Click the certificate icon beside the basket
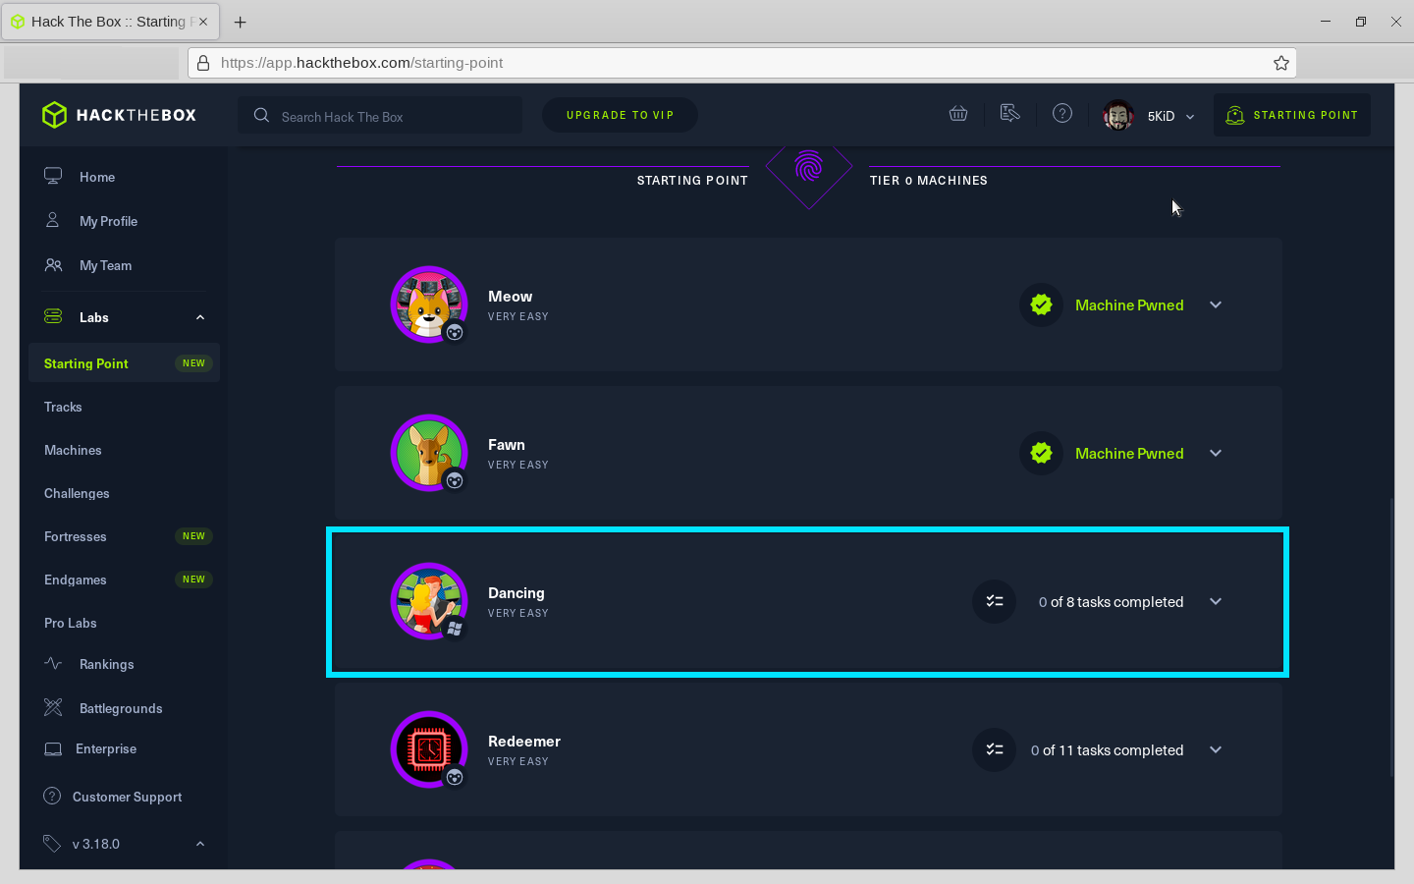The height and width of the screenshot is (884, 1414). point(1009,114)
